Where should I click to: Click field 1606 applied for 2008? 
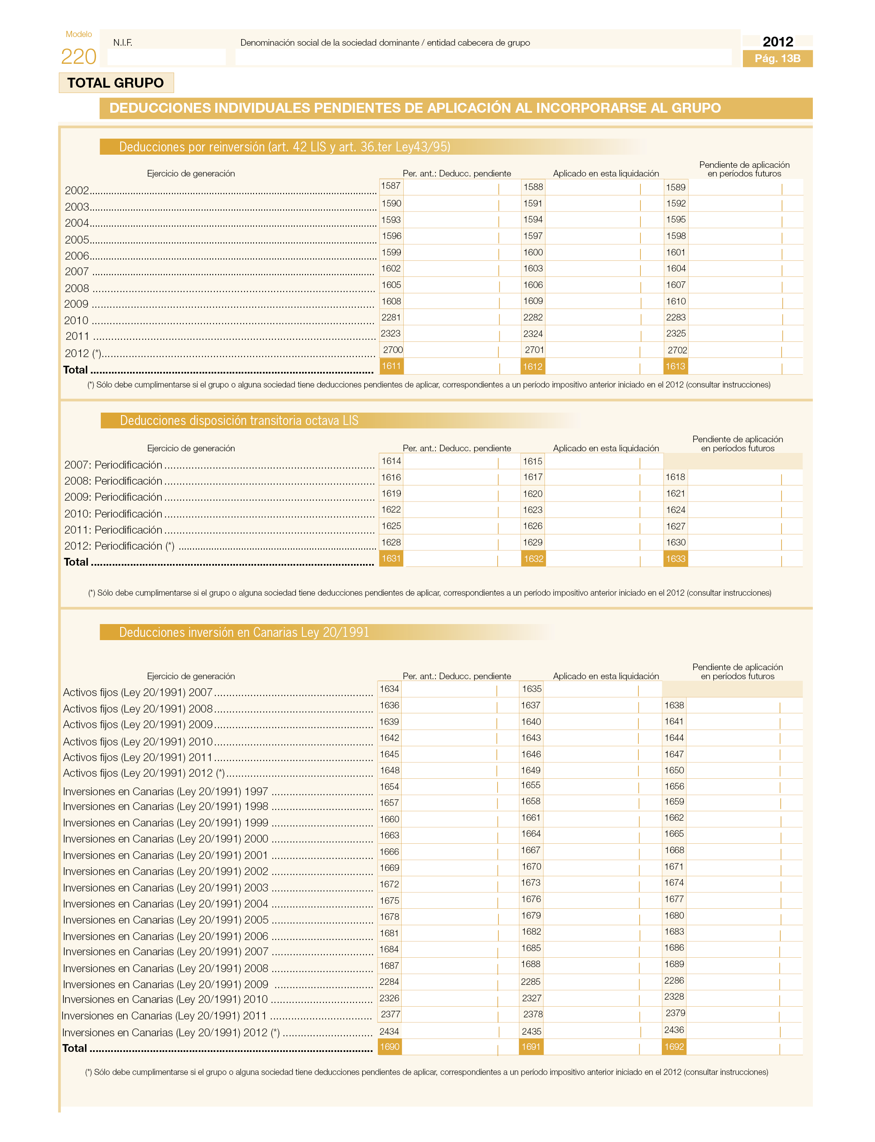tap(605, 285)
